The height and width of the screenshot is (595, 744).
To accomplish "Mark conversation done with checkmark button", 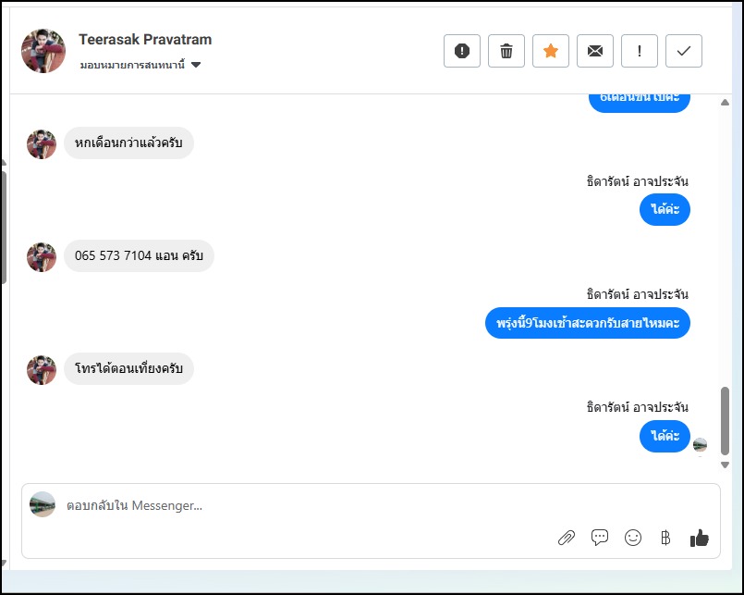I will click(684, 51).
